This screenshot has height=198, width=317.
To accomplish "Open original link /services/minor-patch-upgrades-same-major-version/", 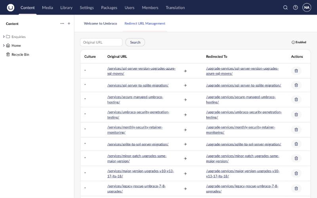I will click(137, 158).
